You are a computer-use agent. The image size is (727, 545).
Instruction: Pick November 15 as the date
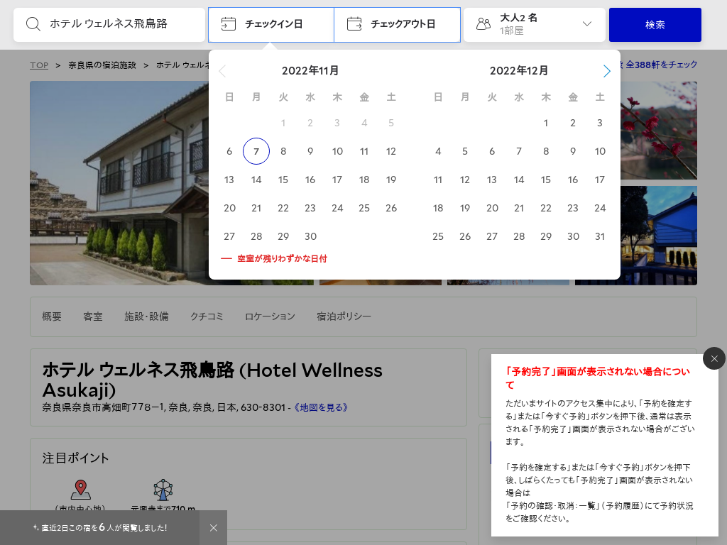coord(283,180)
